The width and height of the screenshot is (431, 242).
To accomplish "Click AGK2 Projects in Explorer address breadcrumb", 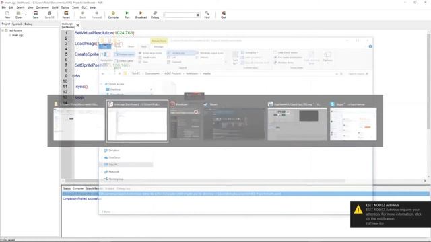I will click(173, 73).
